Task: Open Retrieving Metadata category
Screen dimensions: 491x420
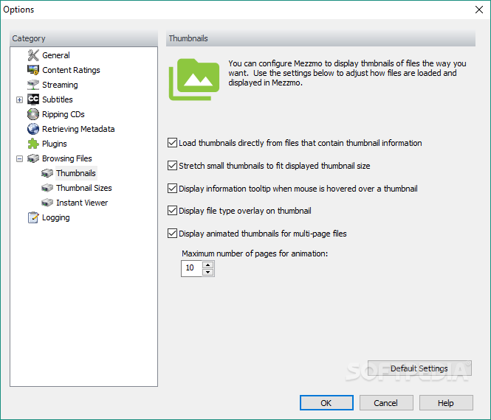Action: (x=78, y=129)
